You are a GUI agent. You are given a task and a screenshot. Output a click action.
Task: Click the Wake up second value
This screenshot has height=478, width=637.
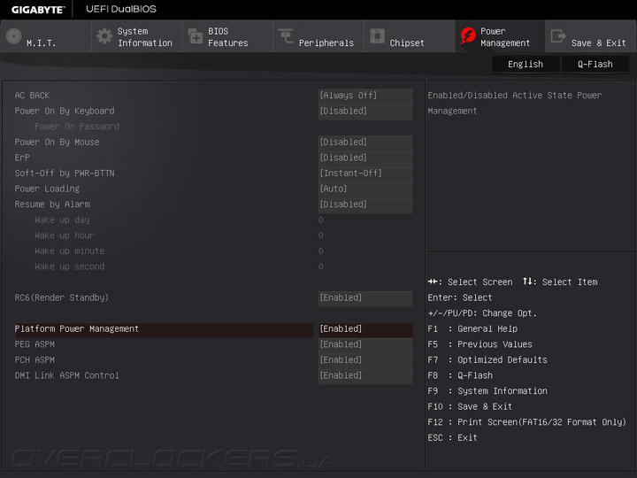pyautogui.click(x=321, y=266)
